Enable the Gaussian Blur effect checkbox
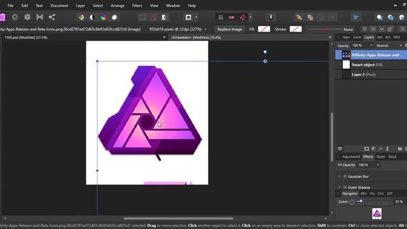Screen dimensions: 407x229 345,177
